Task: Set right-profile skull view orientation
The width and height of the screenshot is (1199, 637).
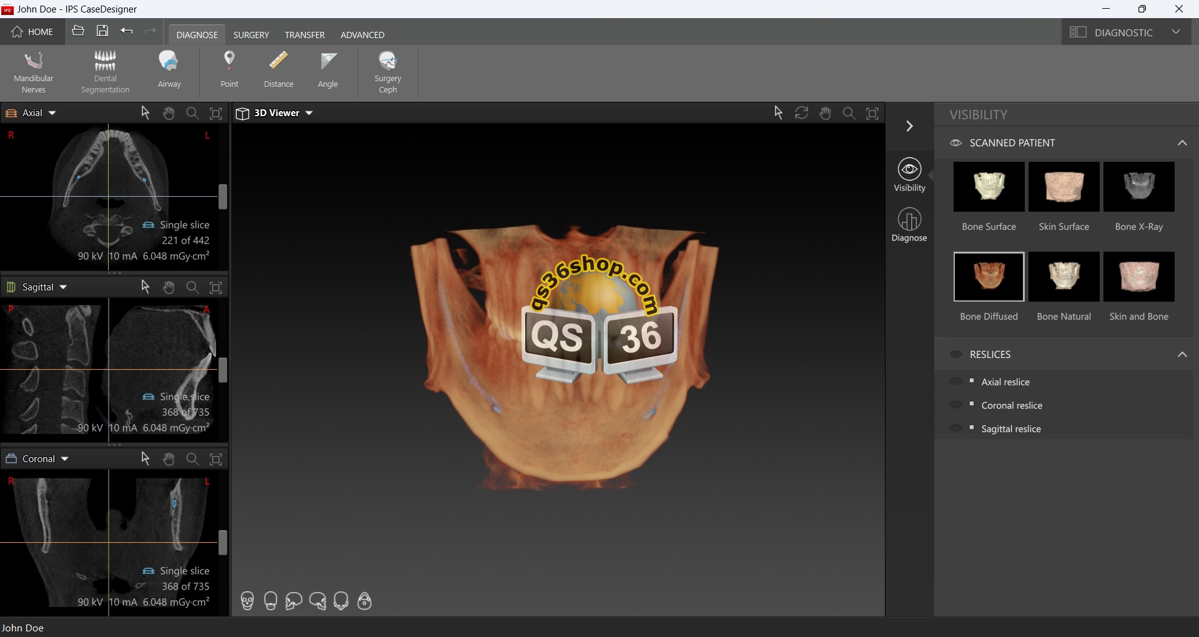Action: click(317, 601)
